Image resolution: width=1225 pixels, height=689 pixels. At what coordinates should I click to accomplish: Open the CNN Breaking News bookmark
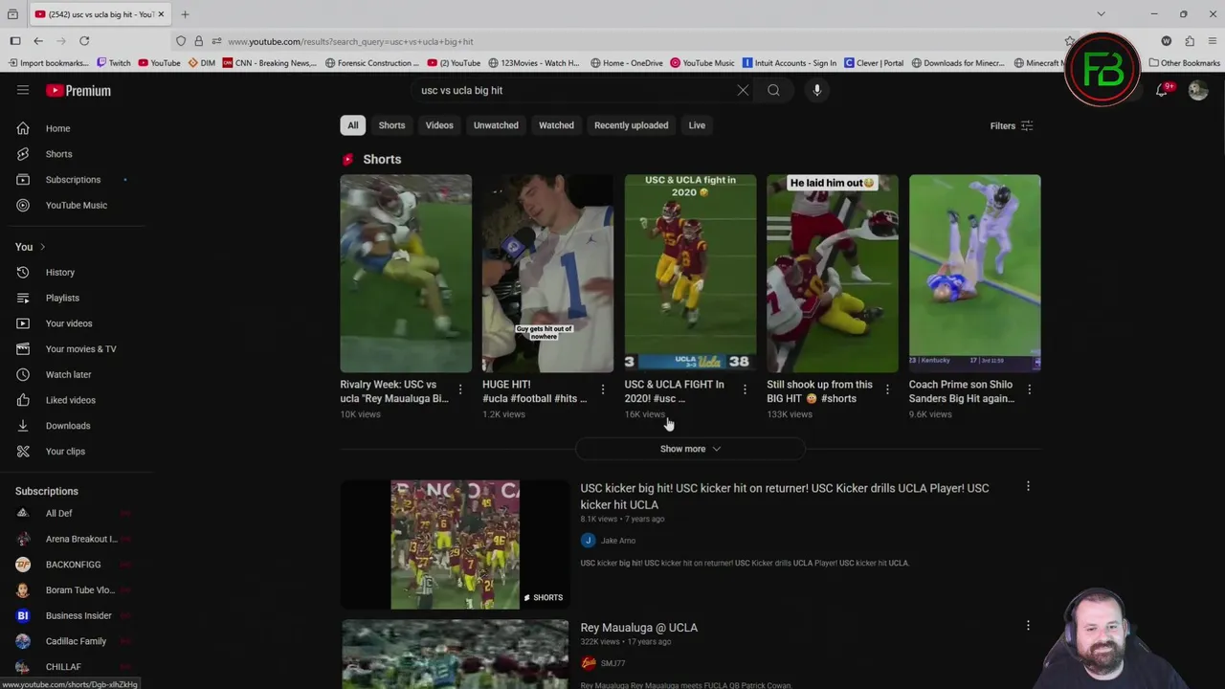pyautogui.click(x=269, y=63)
